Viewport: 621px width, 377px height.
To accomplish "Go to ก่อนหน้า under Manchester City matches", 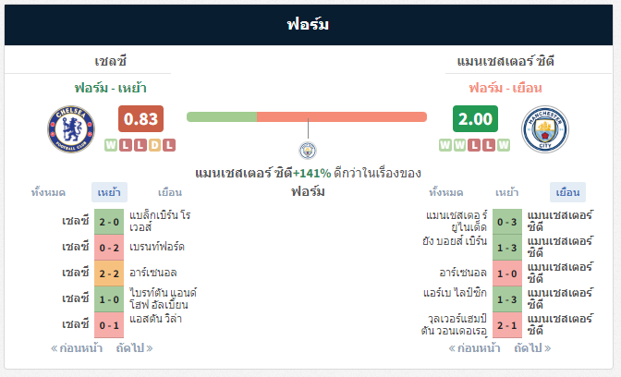I will [474, 348].
